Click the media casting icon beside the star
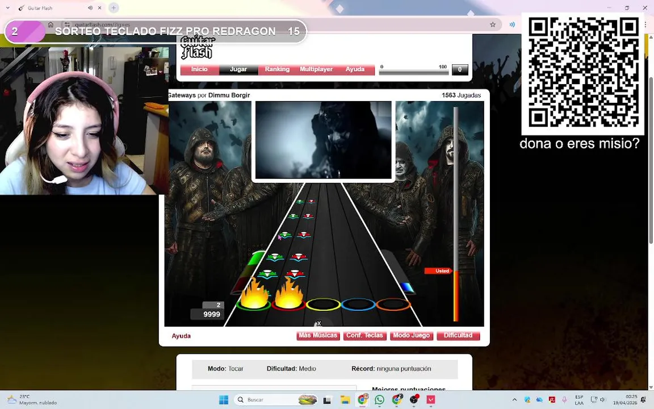Screen dimensions: 654x409 (x=512, y=24)
